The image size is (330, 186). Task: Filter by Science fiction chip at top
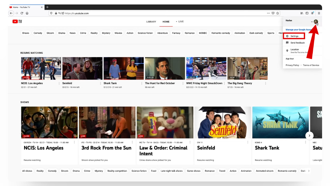click(145, 33)
